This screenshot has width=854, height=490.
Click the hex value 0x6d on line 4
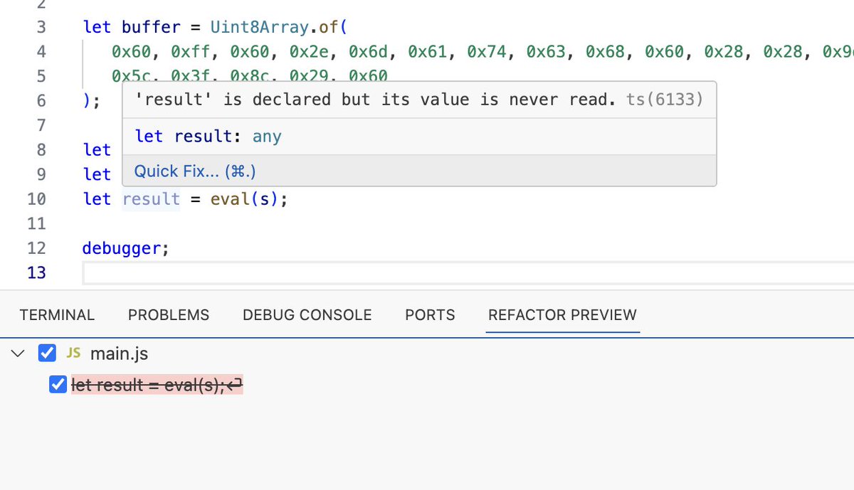[x=367, y=51]
